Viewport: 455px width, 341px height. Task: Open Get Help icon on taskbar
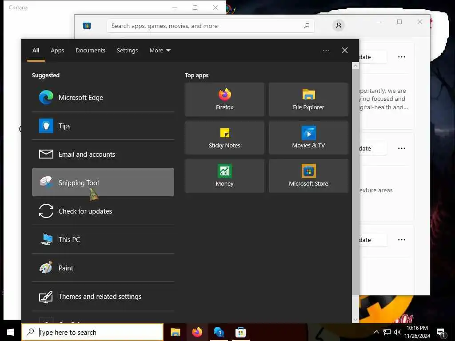[x=219, y=332]
